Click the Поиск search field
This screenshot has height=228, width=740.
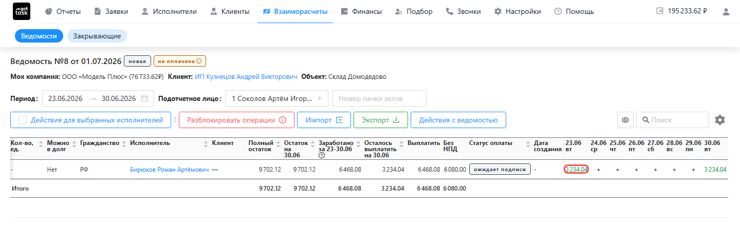pos(673,120)
